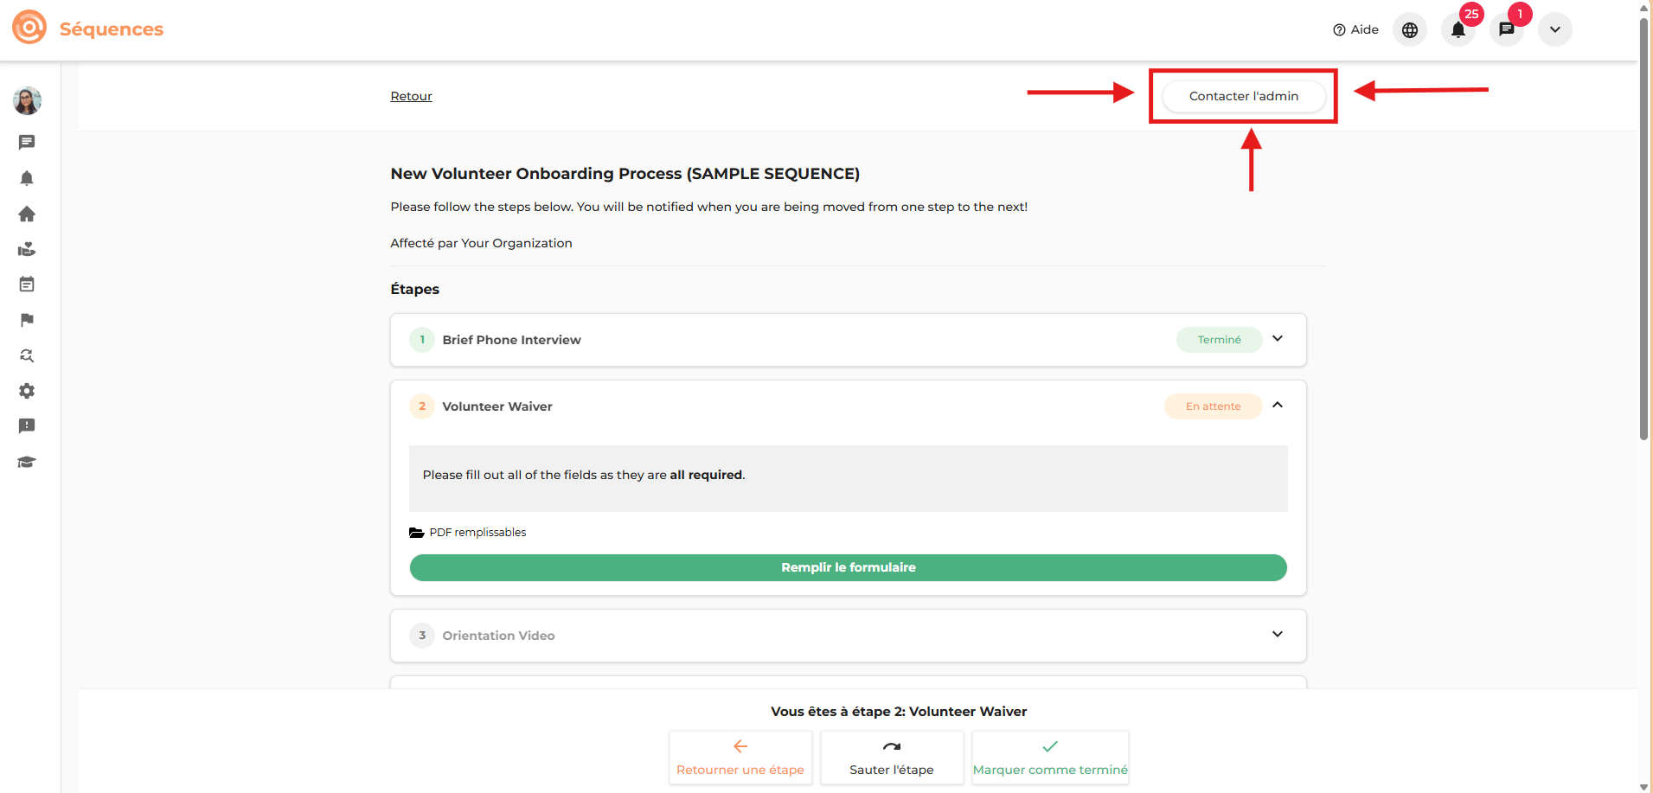The height and width of the screenshot is (793, 1653).
Task: Open the calendar icon in sidebar
Action: [27, 285]
